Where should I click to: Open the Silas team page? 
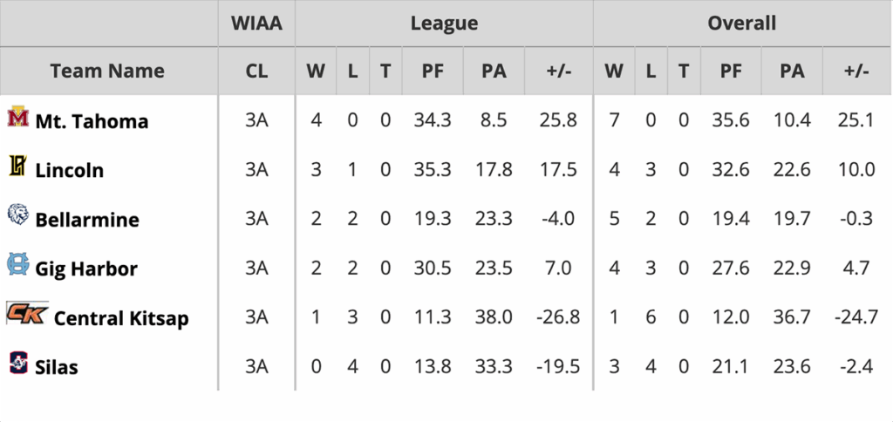click(57, 367)
